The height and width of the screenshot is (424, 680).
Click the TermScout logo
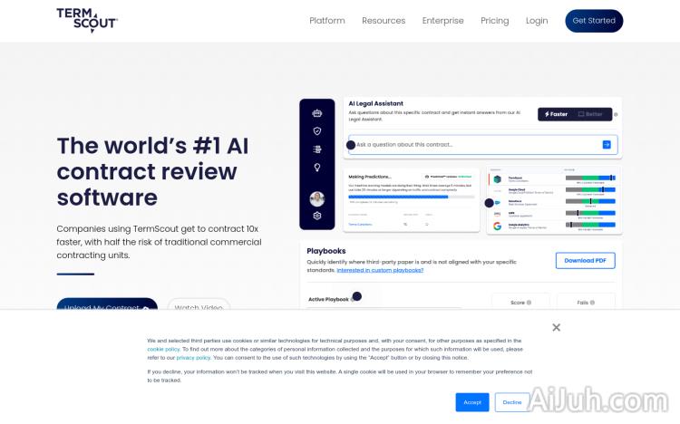click(87, 20)
